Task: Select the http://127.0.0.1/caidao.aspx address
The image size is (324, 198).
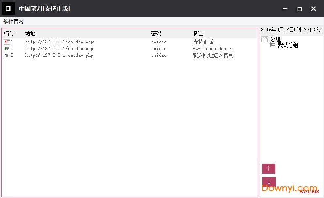Action: coord(61,42)
